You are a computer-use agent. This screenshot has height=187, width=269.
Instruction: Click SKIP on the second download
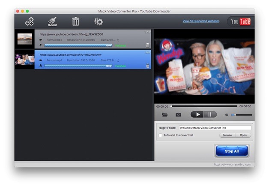[x=147, y=52]
